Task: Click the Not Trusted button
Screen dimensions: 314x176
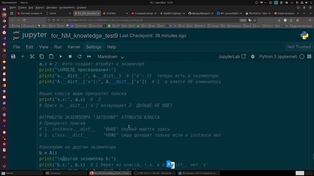Action: pos(299,47)
